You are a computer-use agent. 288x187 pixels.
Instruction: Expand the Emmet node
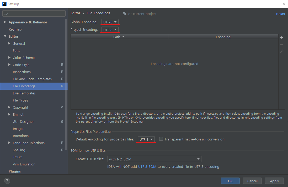pyautogui.click(x=9, y=114)
